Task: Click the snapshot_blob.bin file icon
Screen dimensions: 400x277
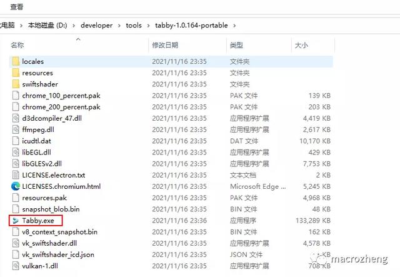Action: point(16,209)
